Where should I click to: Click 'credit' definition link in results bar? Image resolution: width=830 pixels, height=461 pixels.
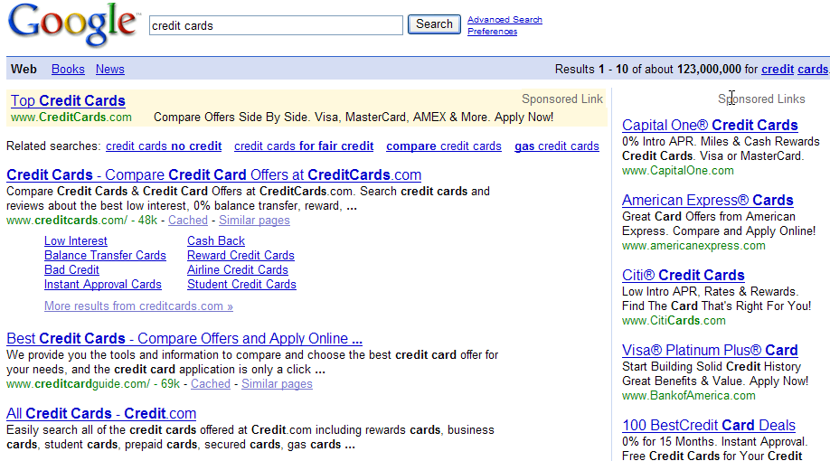(778, 70)
